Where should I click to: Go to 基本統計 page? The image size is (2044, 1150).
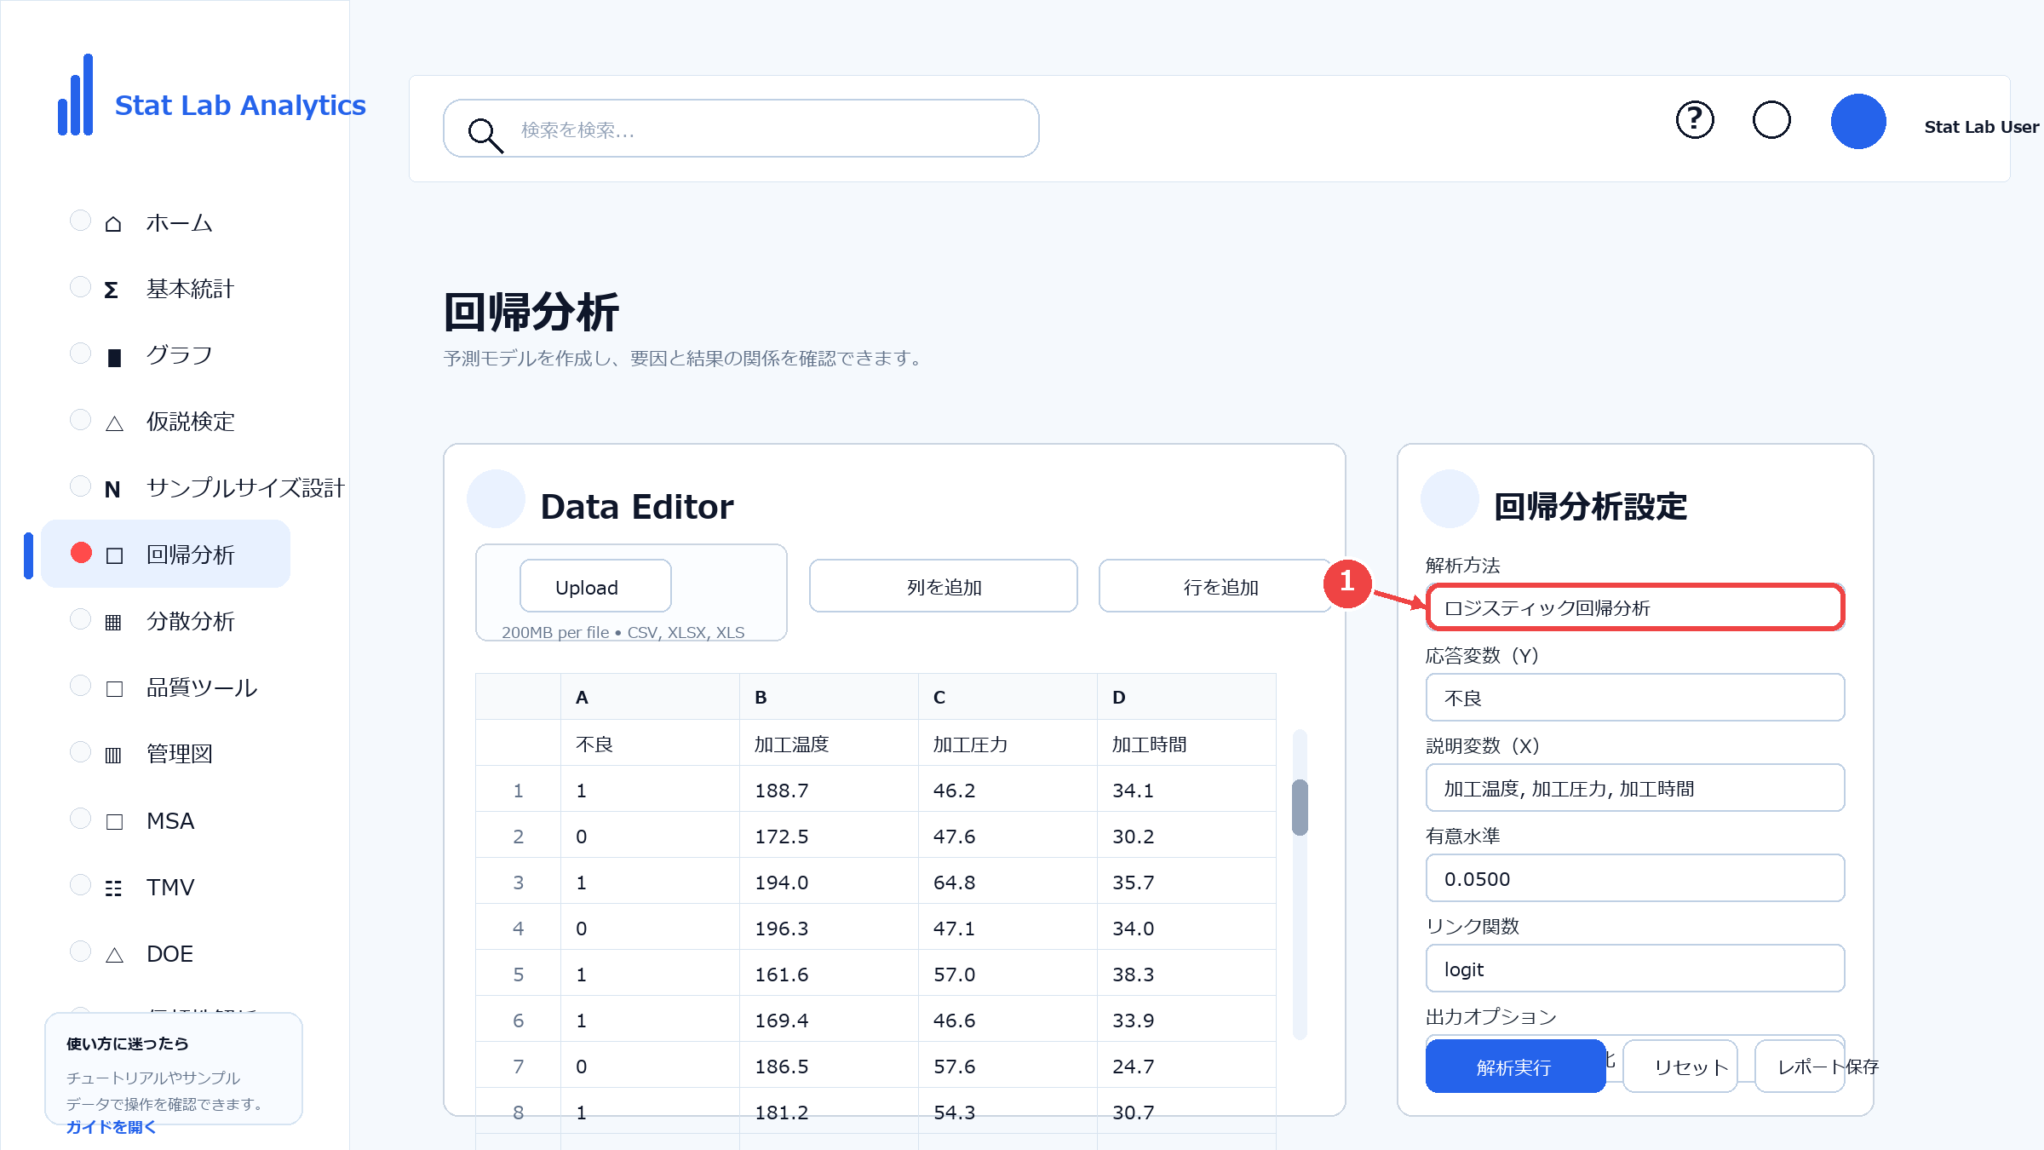click(x=190, y=290)
